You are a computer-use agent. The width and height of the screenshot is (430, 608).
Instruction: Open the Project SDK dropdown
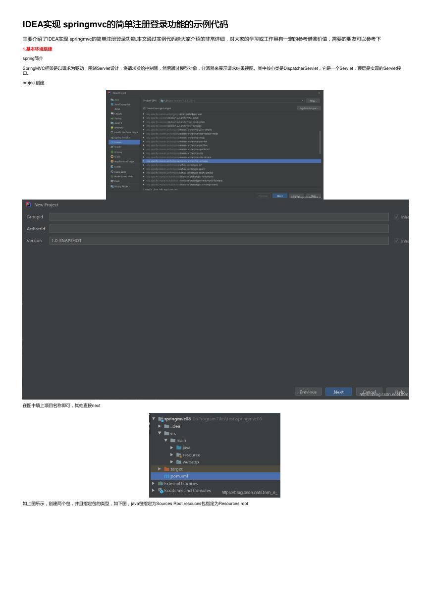(232, 101)
